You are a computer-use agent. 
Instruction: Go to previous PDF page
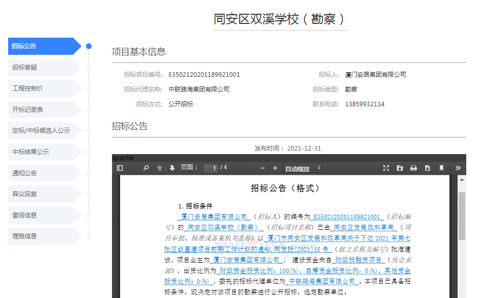(x=159, y=168)
